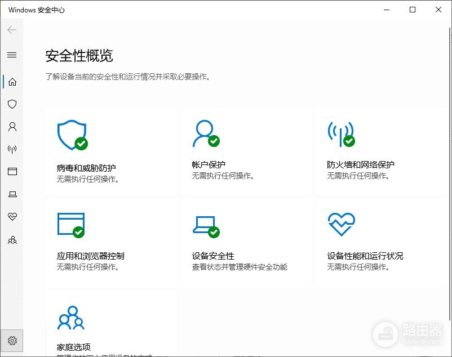Click the large antenna icon for 防火墙和网络保护
Screen dimensions: 452x357
coord(341,134)
